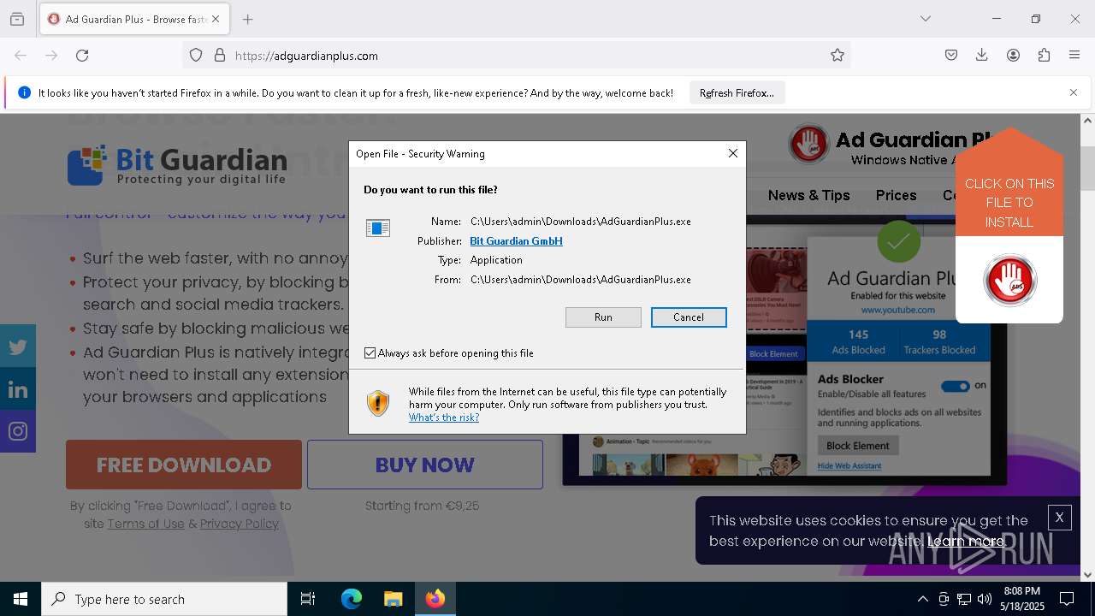Screen dimensions: 1095x616
Task: Bookmark this page with star icon
Action: [838, 56]
